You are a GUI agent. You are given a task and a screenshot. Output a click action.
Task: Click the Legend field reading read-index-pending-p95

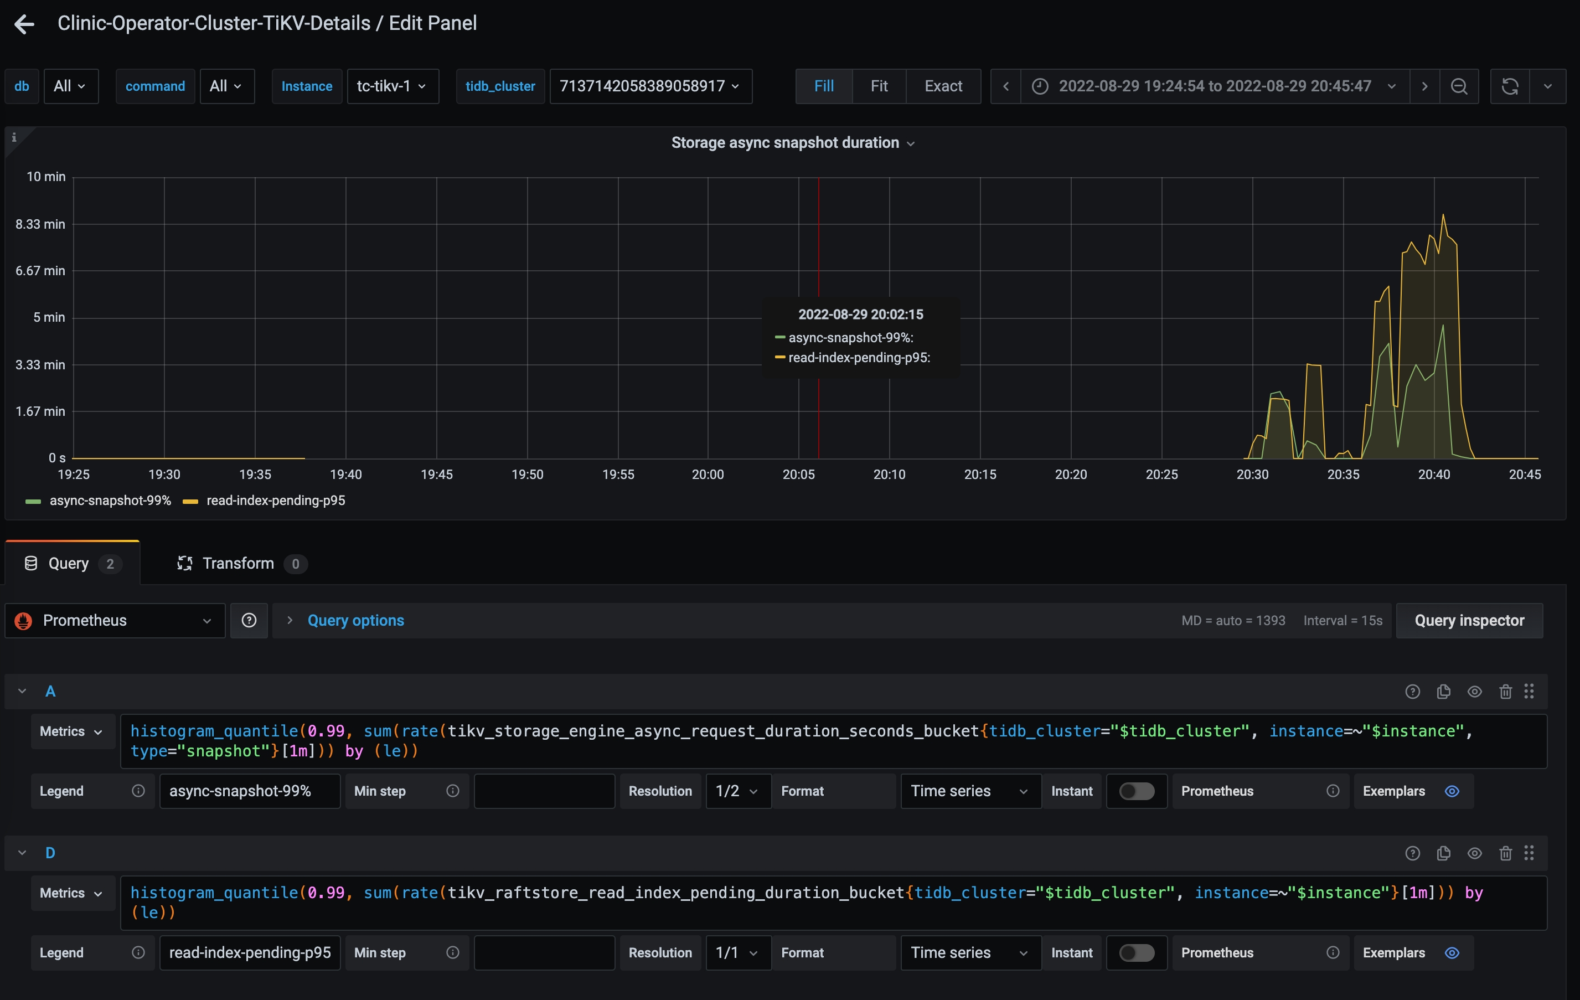(249, 953)
